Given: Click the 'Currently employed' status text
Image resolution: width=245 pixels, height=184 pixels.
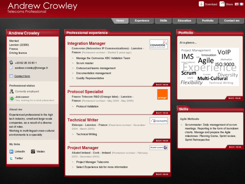Looking at the screenshot, I should (x=27, y=91).
